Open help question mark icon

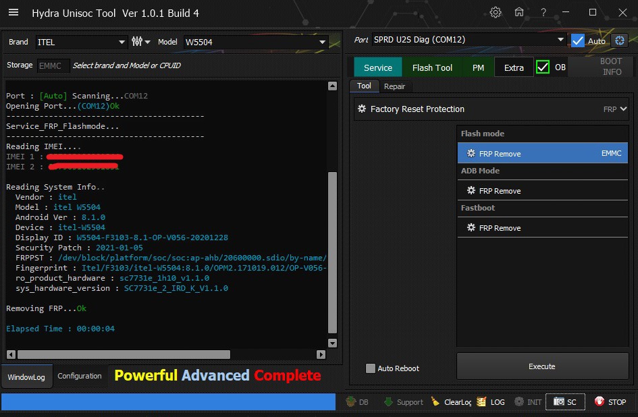pos(543,13)
